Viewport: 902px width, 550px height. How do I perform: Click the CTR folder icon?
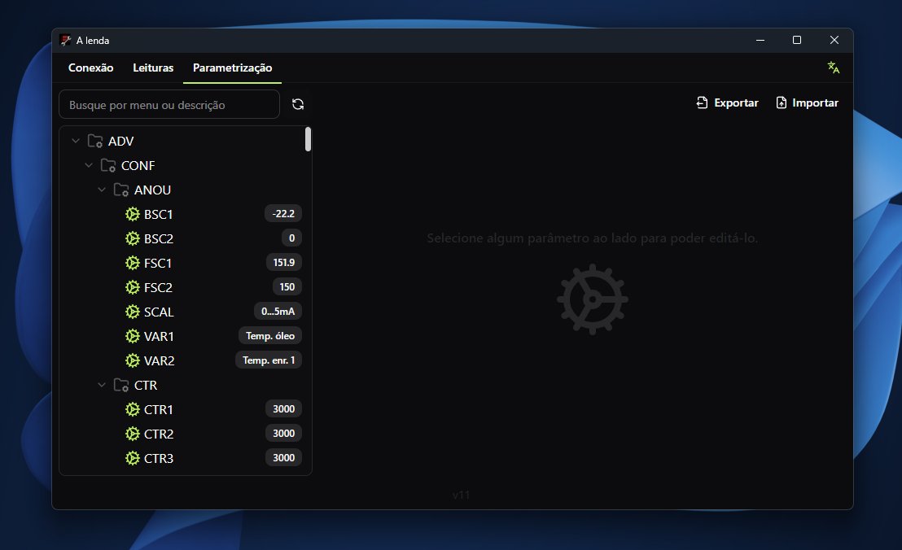(x=121, y=385)
